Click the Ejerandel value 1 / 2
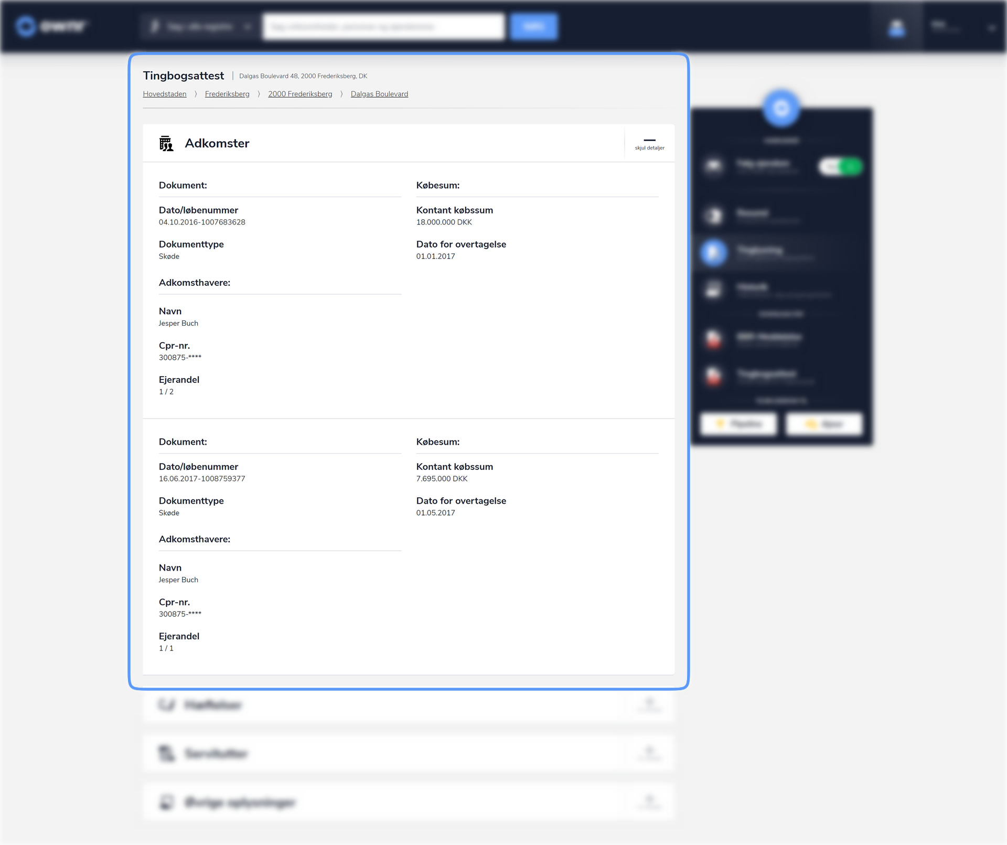Image resolution: width=1007 pixels, height=845 pixels. [x=166, y=391]
